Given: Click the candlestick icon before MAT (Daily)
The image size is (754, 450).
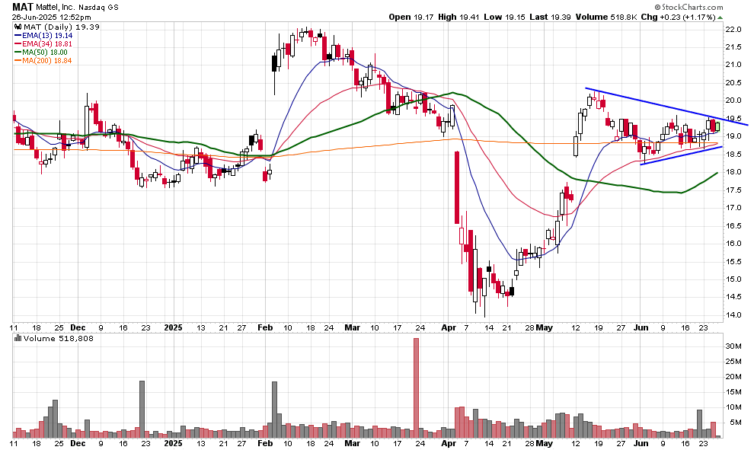Looking at the screenshot, I should 19,27.
